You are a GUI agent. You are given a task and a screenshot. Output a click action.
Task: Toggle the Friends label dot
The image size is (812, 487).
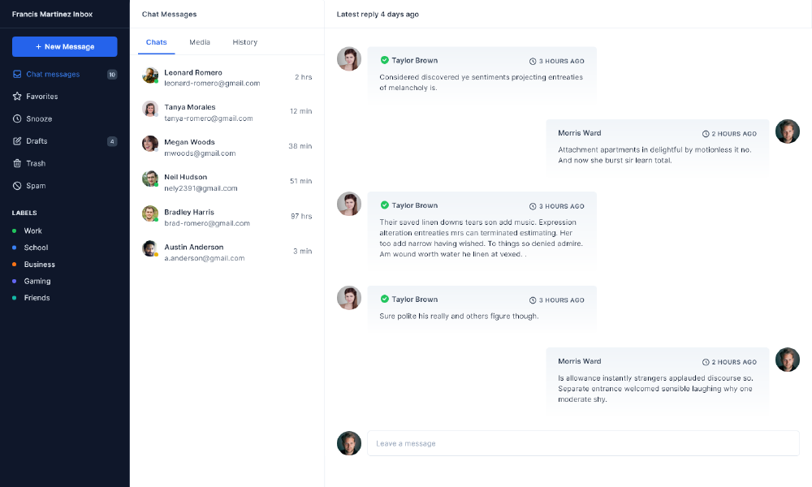tap(14, 298)
